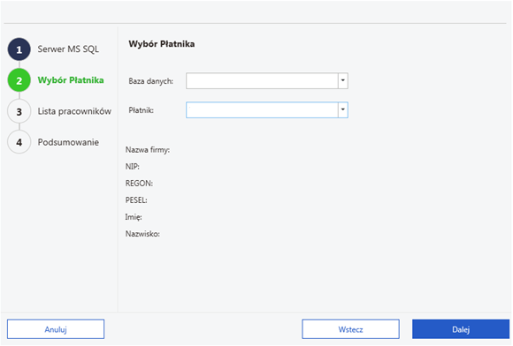Jump to the Podsumowanie step

click(68, 142)
